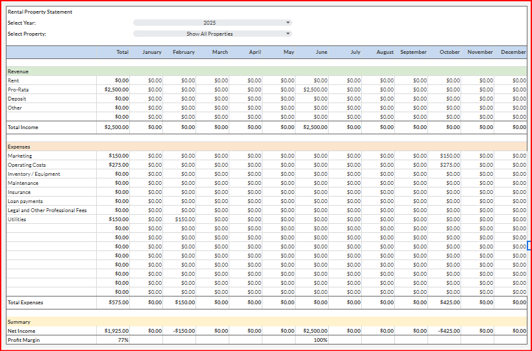The image size is (532, 351).
Task: Click the Summary section heading
Action: pos(19,322)
